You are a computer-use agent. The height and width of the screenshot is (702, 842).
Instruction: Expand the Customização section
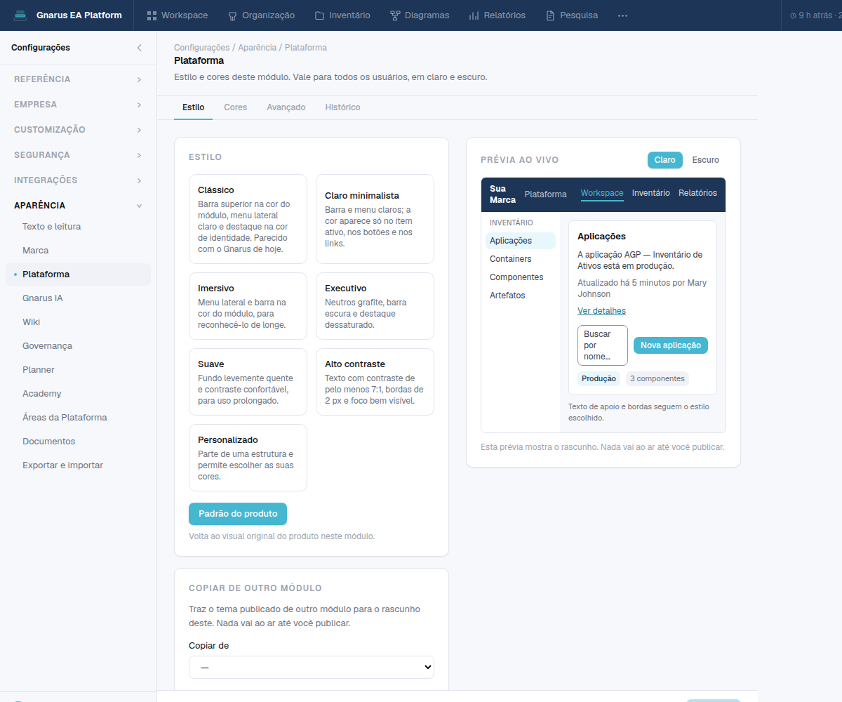click(x=78, y=130)
